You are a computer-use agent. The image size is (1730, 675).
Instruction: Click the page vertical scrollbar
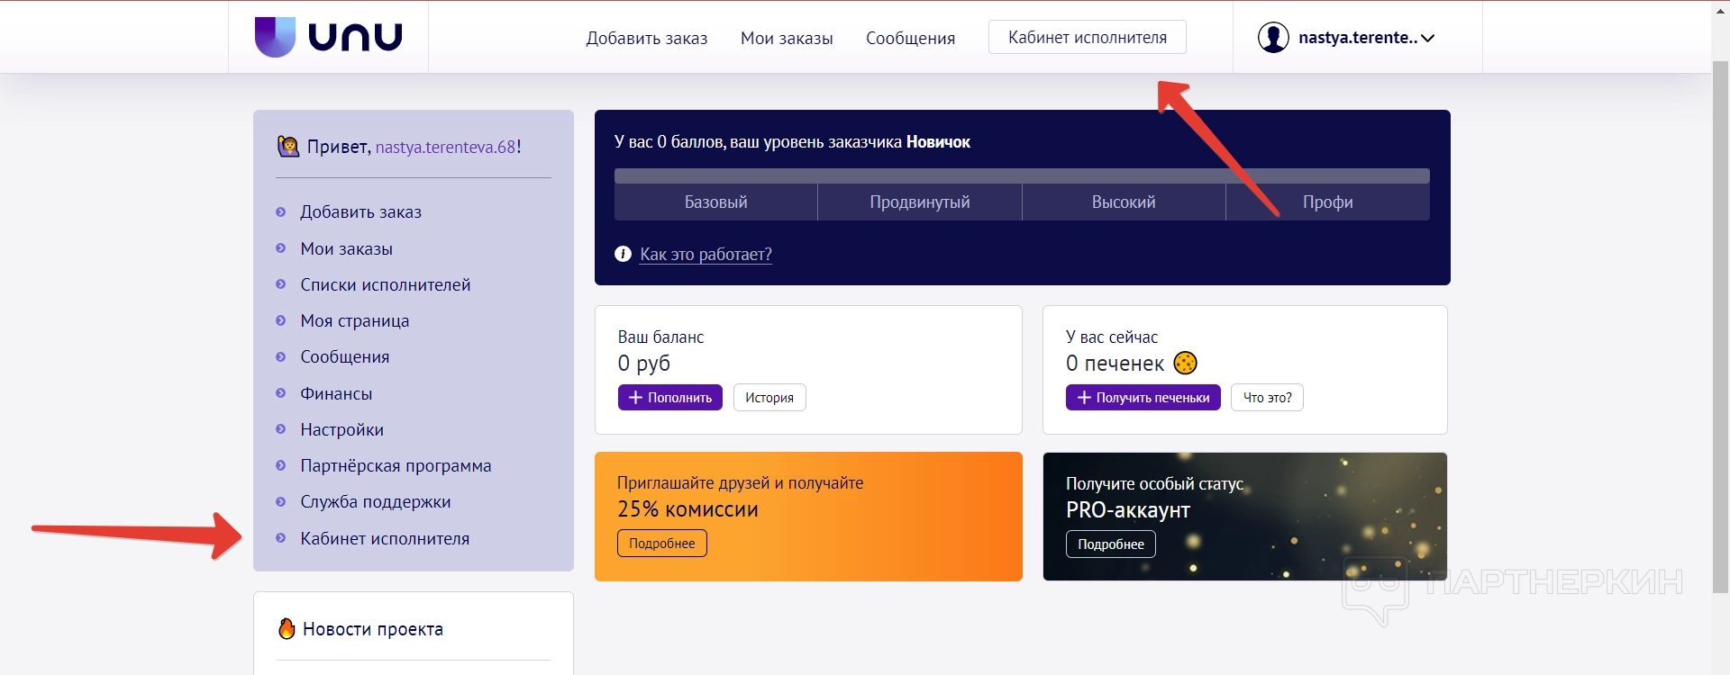[x=1720, y=327]
